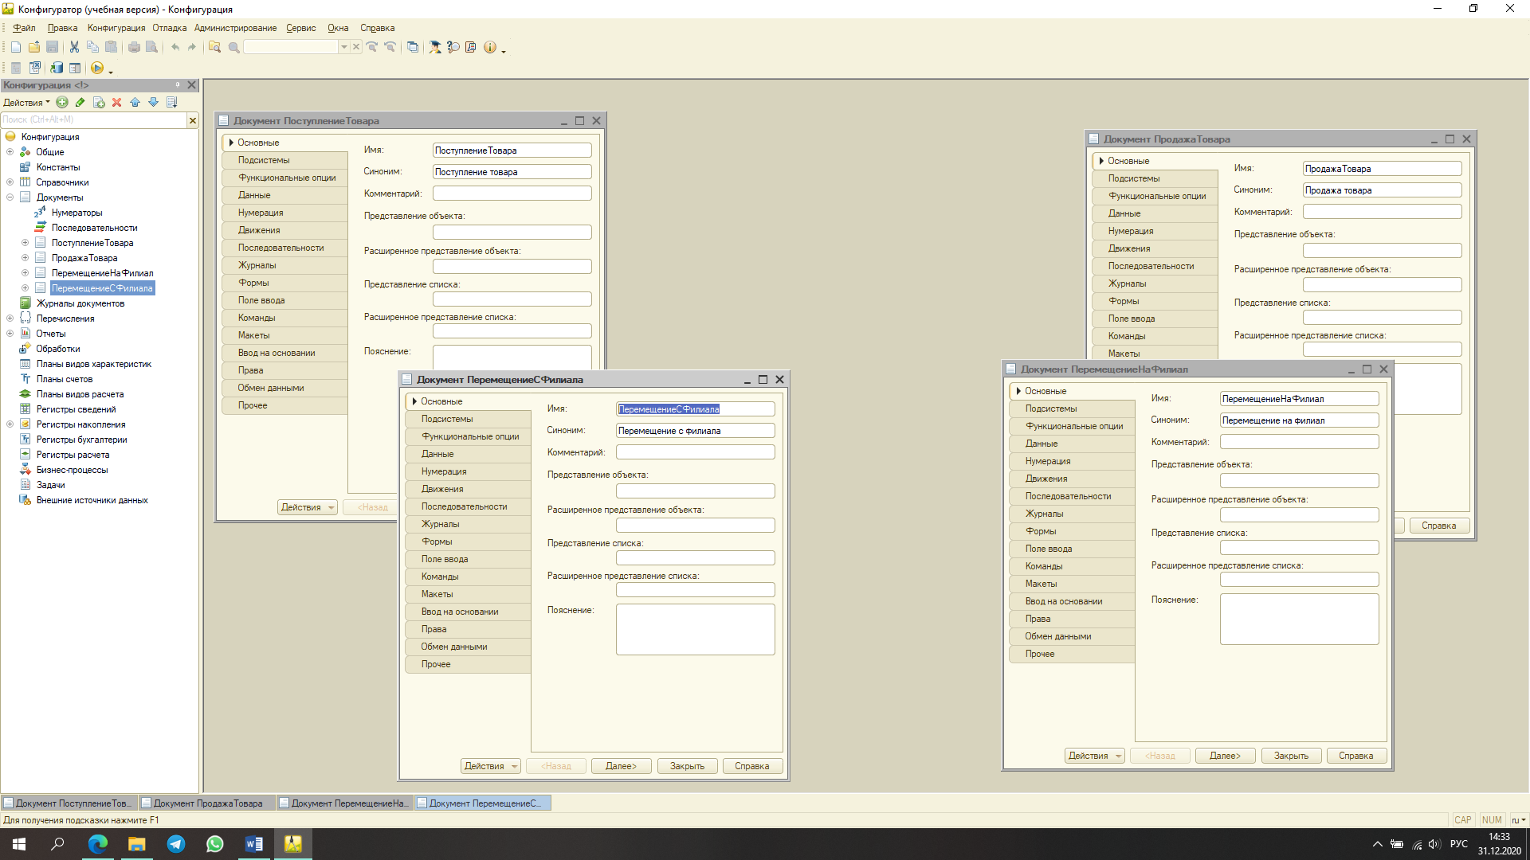This screenshot has height=860, width=1530.
Task: Open the Файл menu
Action: (24, 28)
